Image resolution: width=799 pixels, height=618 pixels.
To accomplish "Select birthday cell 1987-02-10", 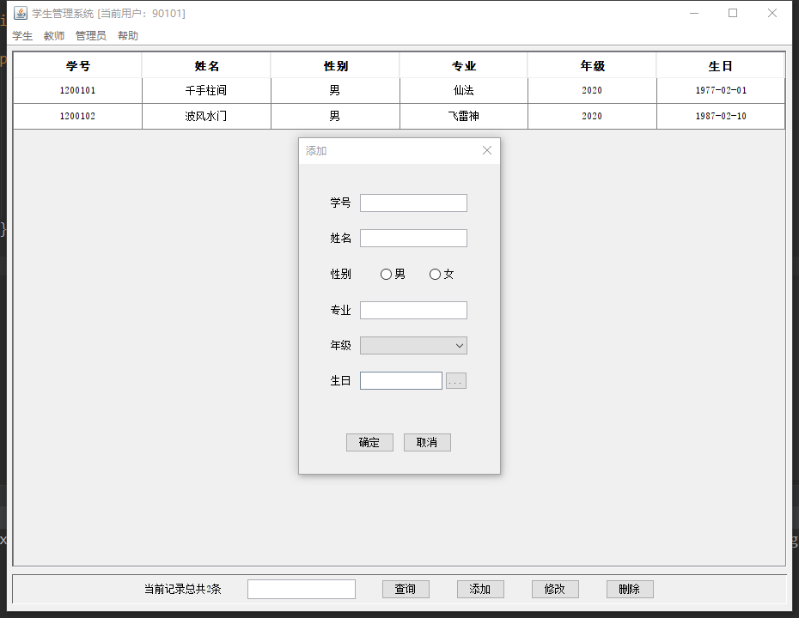I will 721,117.
